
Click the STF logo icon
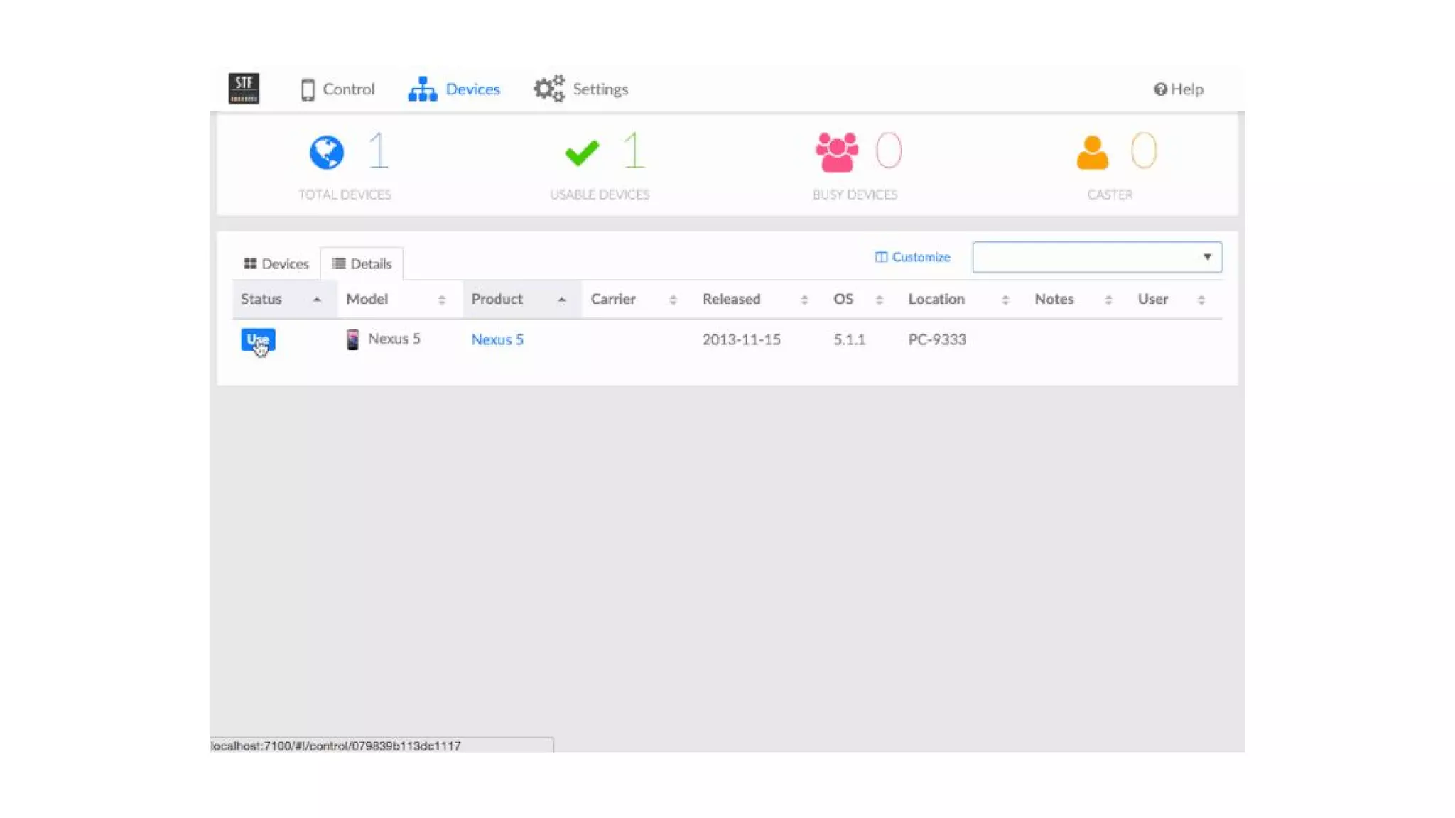244,89
